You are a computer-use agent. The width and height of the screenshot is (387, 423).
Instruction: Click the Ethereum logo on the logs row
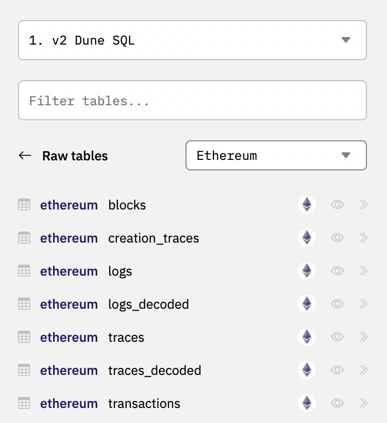click(307, 271)
